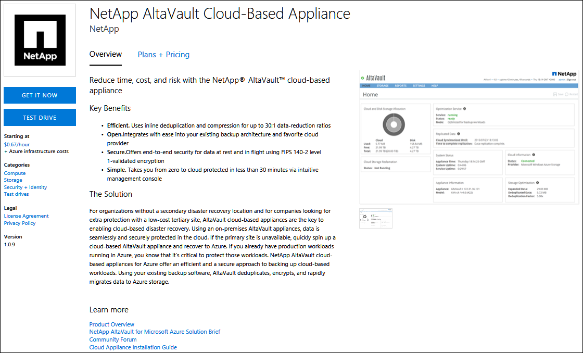This screenshot has width=583, height=353.
Task: Click the large AltaVault Home screenshot preview
Action: [469, 137]
